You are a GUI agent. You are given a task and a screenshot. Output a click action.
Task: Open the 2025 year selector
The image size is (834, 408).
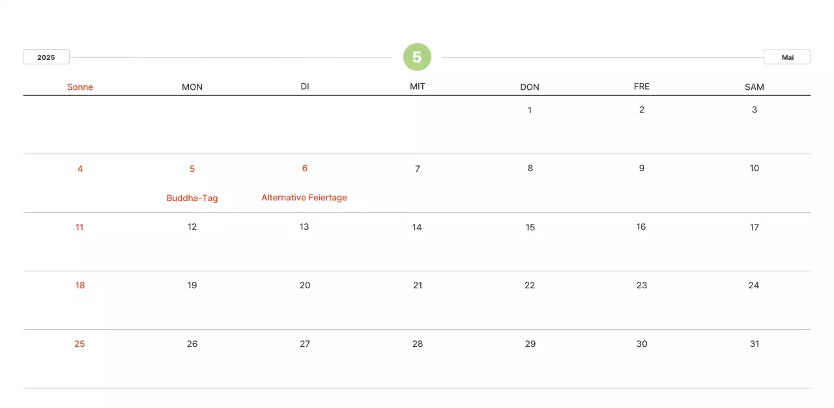[46, 57]
